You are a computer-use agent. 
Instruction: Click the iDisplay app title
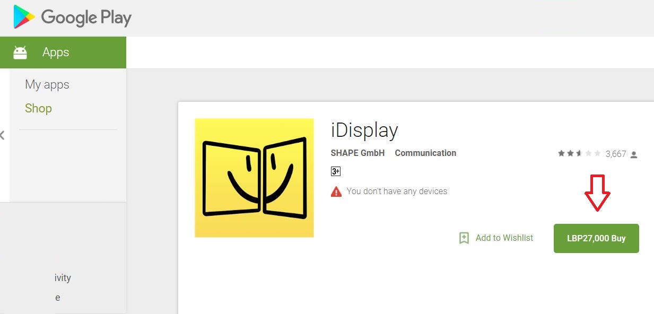click(364, 130)
